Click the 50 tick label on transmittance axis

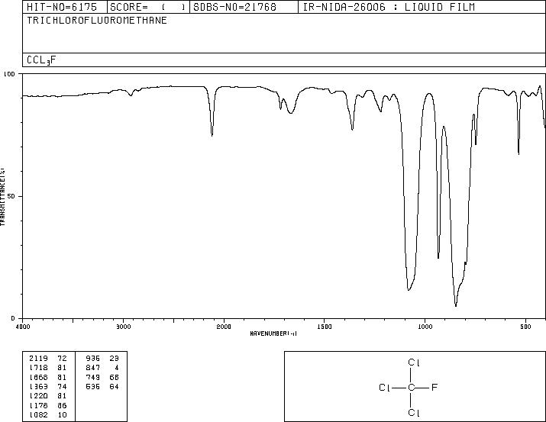(11, 196)
